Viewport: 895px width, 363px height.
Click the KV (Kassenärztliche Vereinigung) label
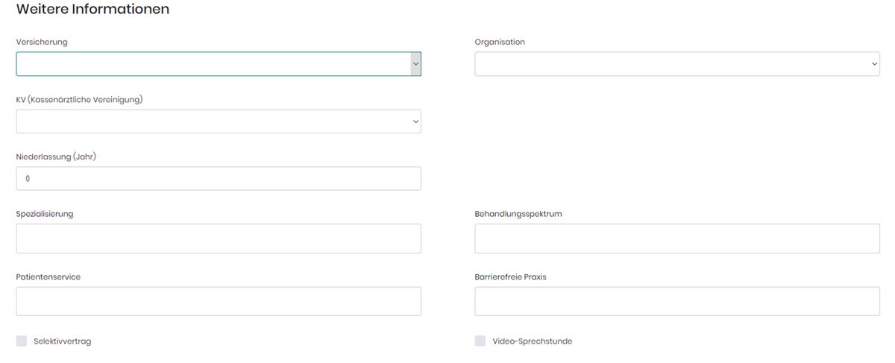click(80, 100)
